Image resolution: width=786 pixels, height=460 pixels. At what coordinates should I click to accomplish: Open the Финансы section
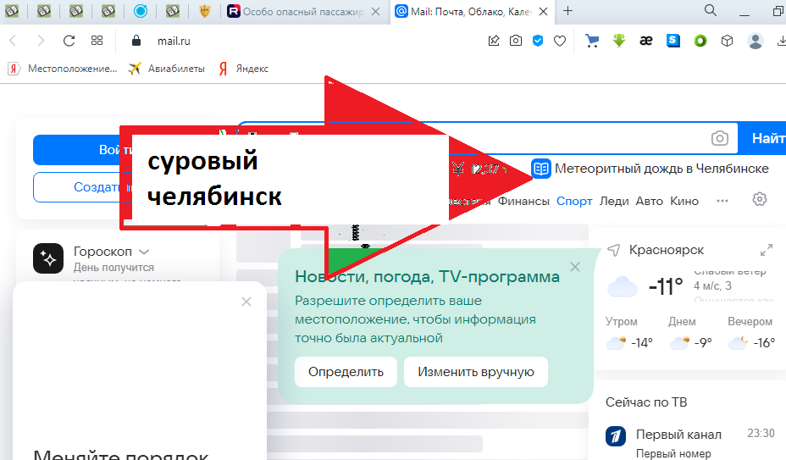[523, 201]
